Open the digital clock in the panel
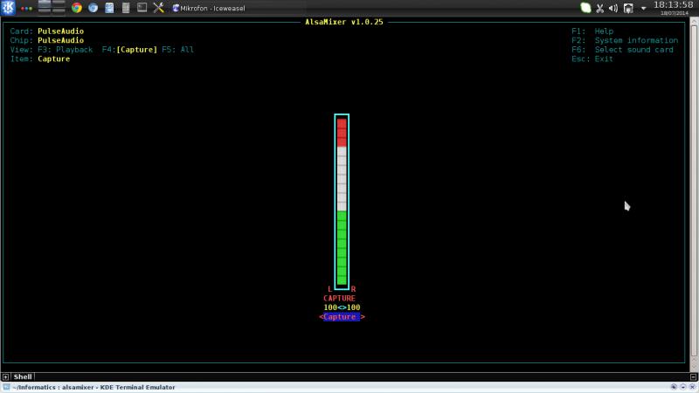Screen dimensions: 699x393 pos(673,8)
